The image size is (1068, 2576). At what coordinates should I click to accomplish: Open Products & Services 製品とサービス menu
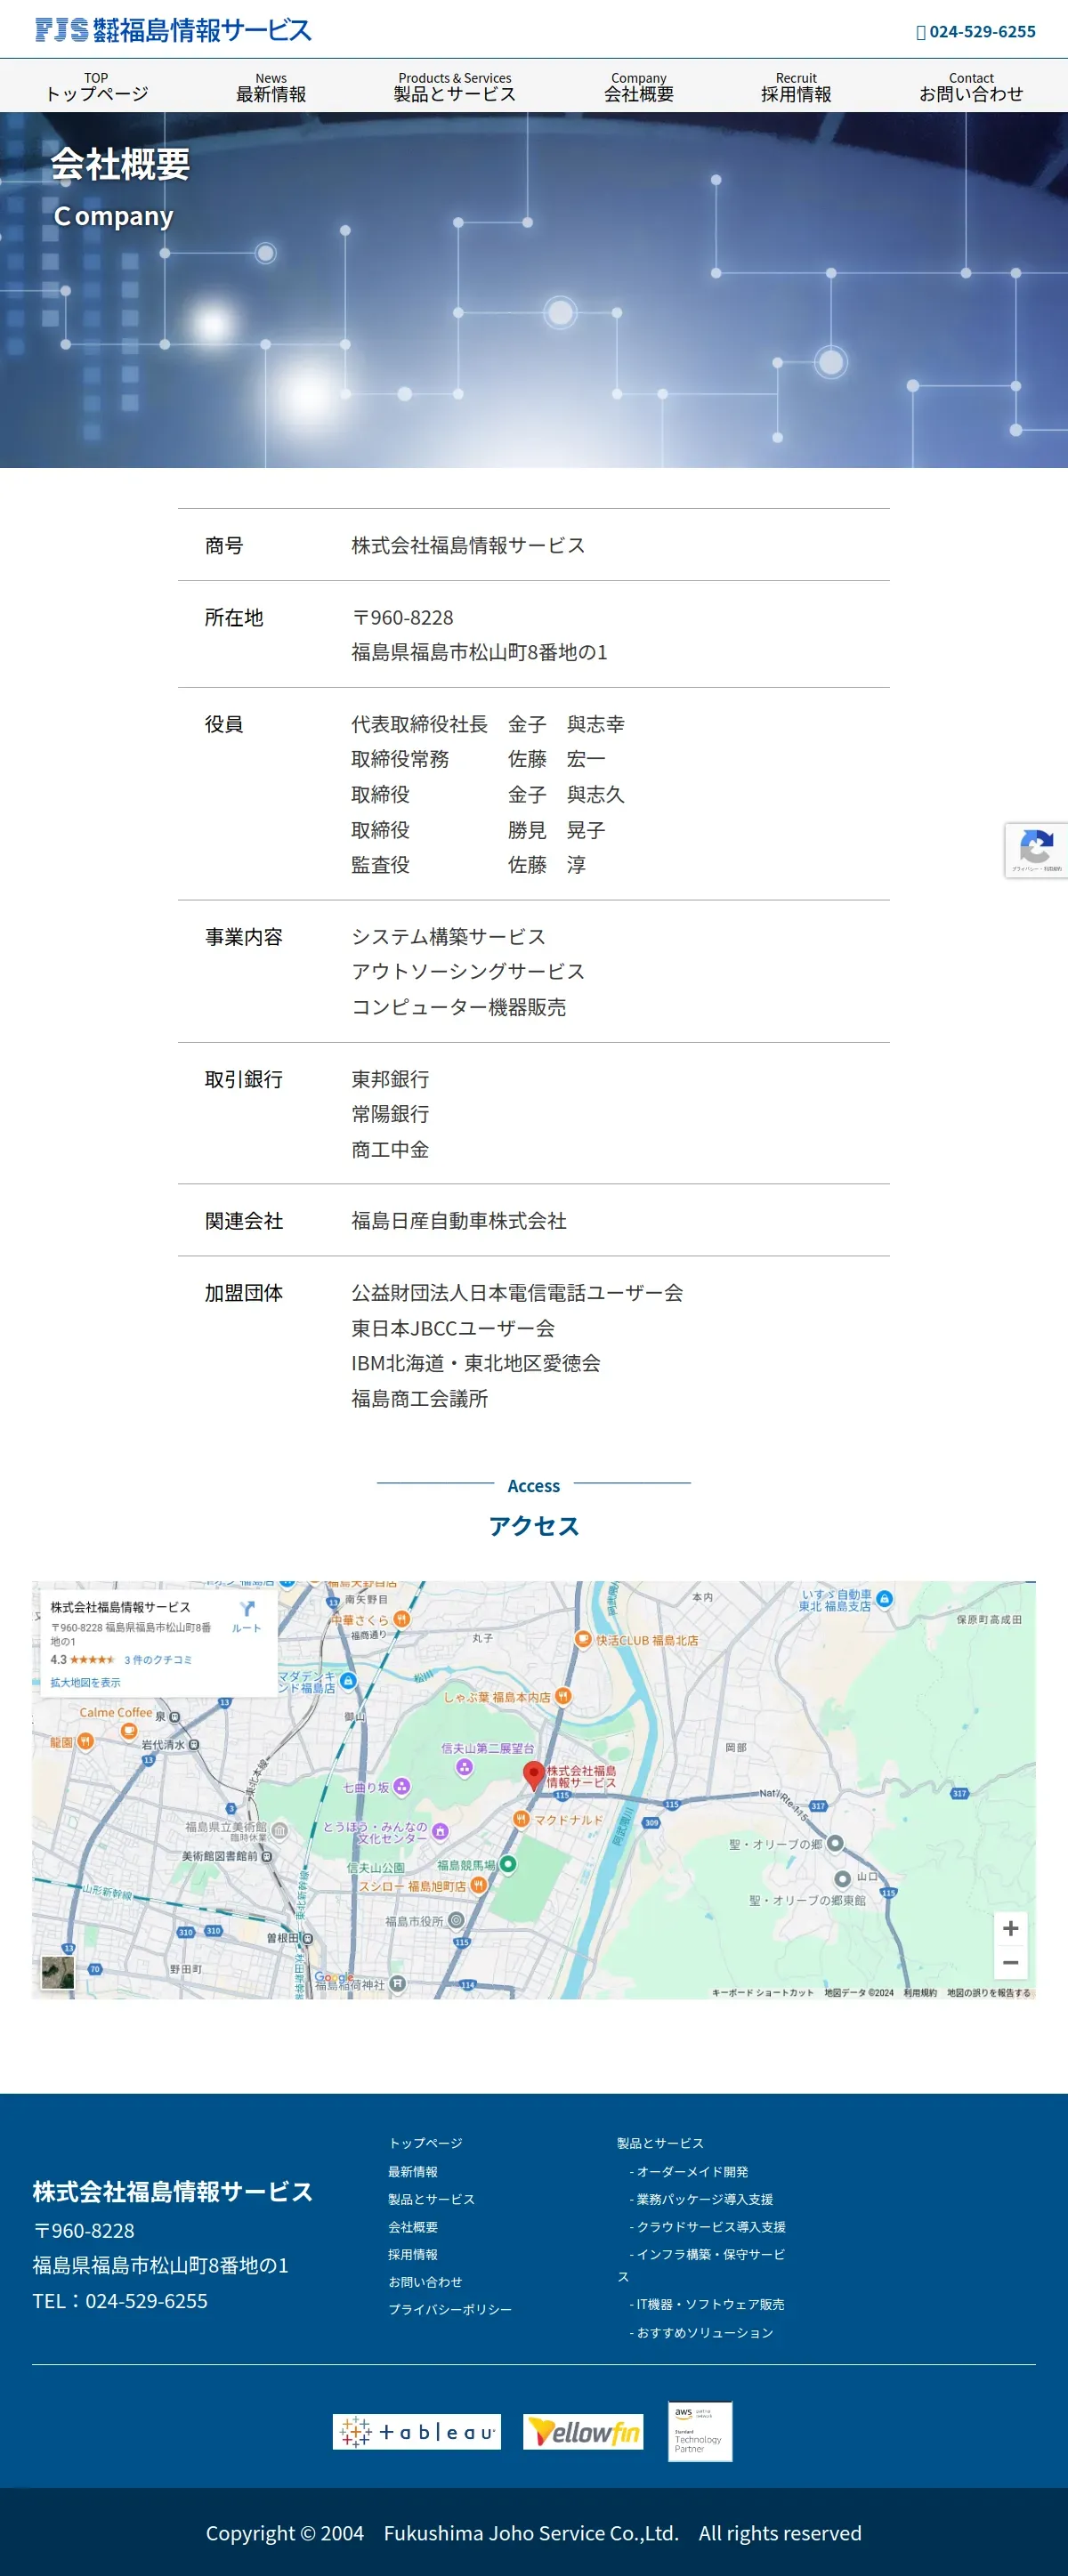pos(455,87)
